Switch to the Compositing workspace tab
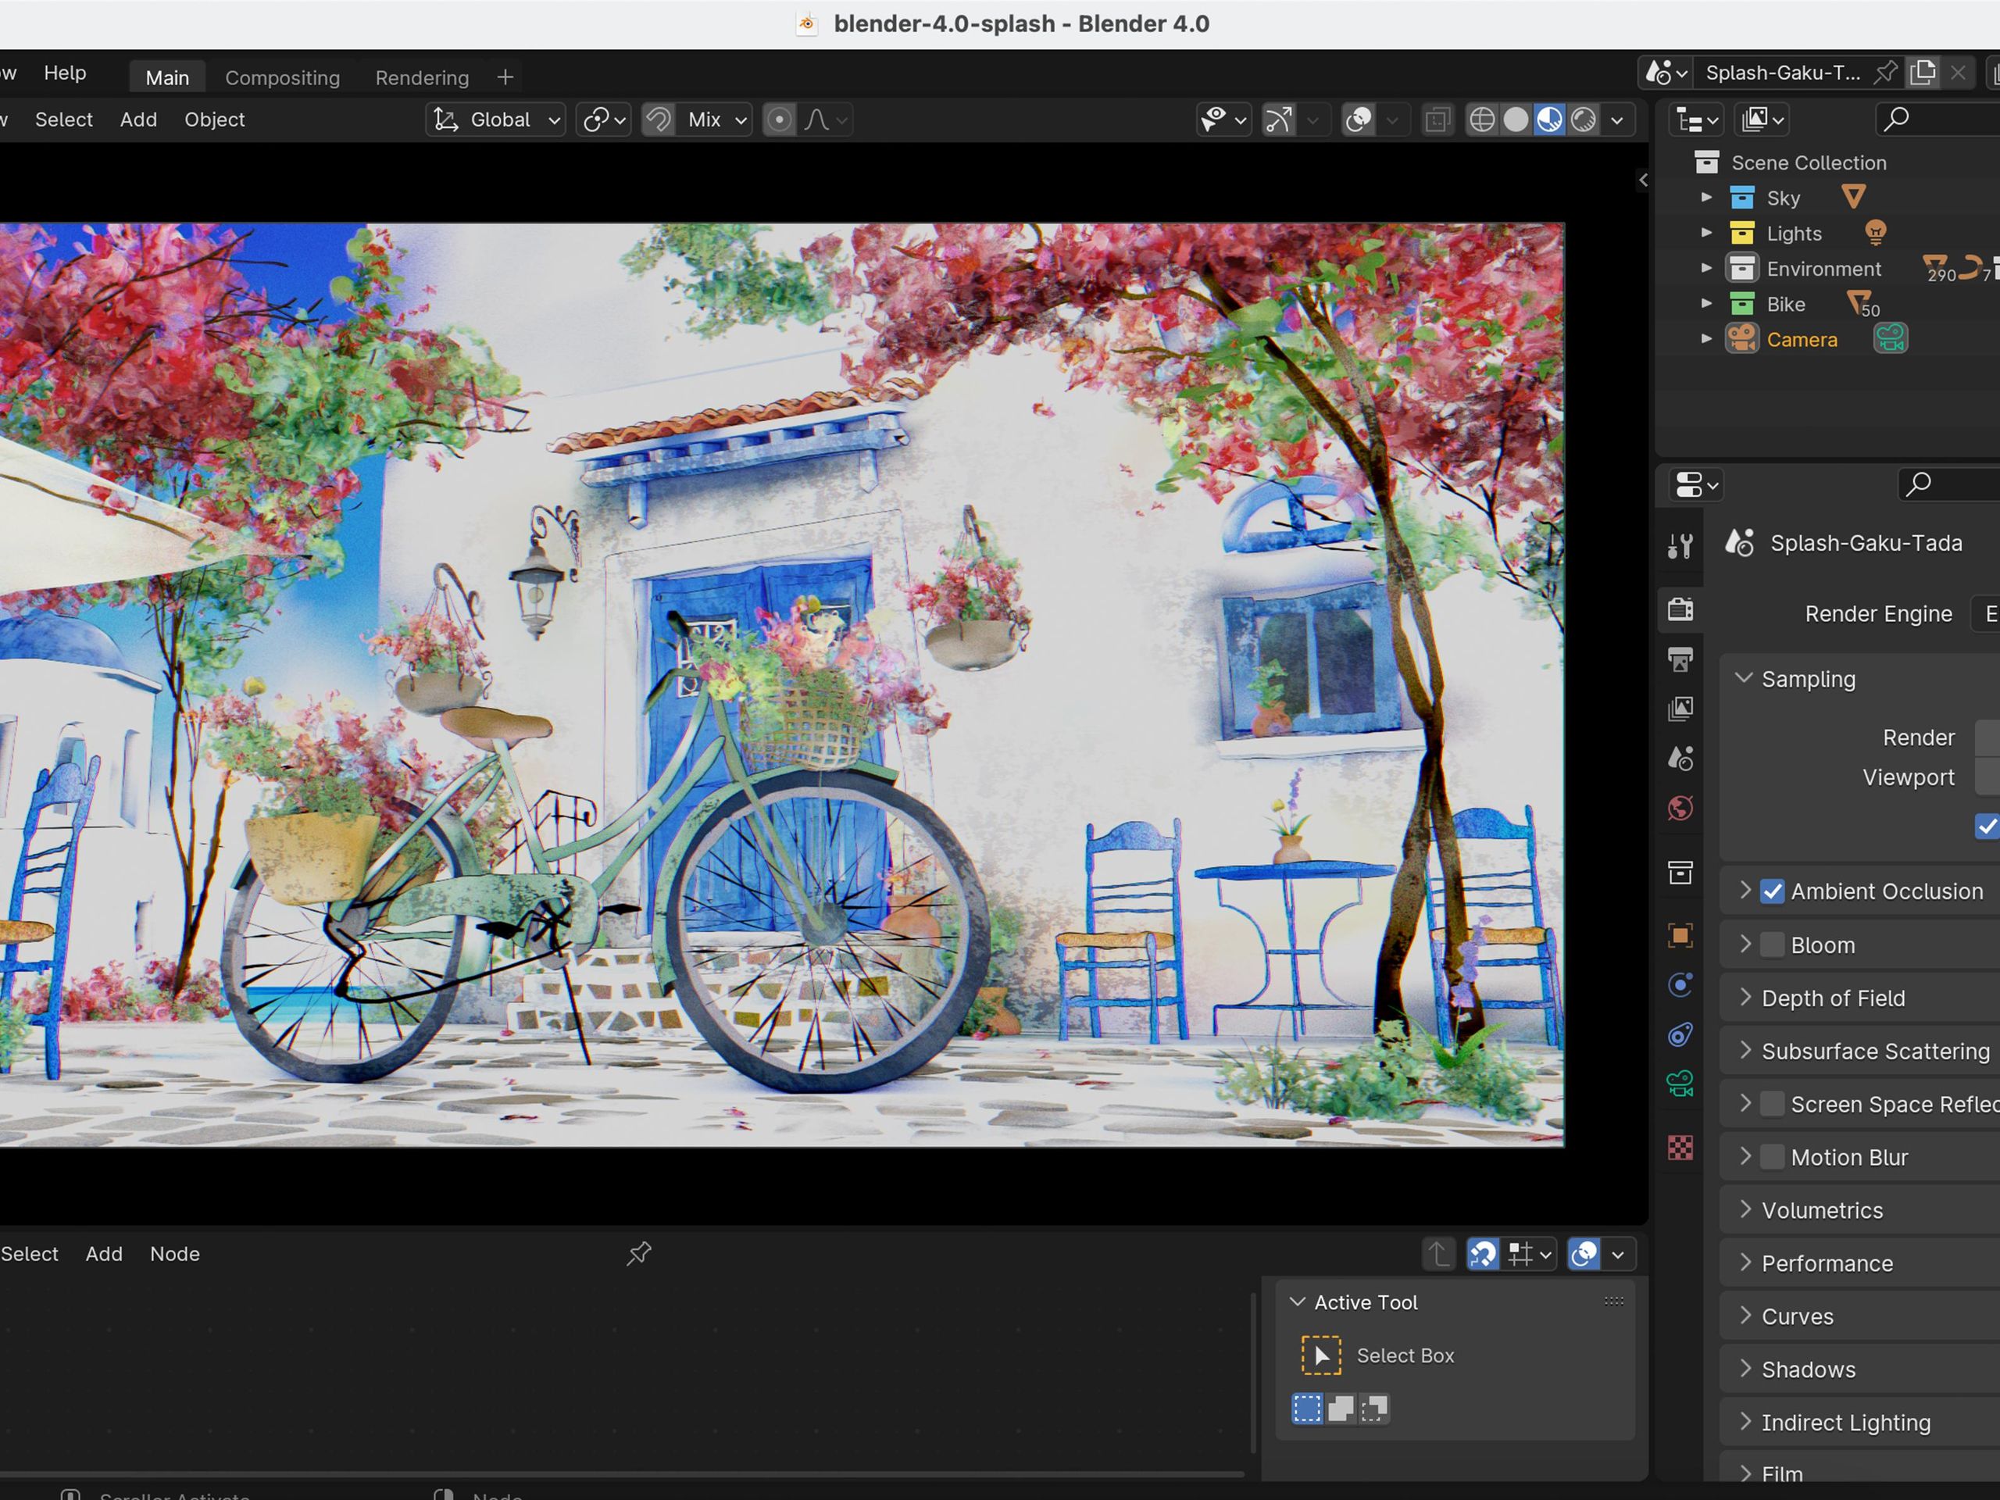 coord(282,78)
